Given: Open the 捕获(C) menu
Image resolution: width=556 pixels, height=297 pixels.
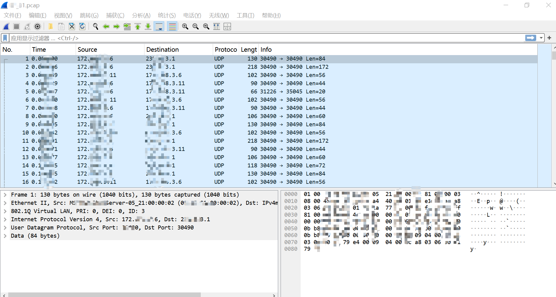Looking at the screenshot, I should [115, 16].
